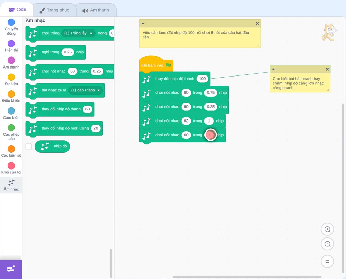Collapse the Việc cần làm comment note

click(x=143, y=24)
